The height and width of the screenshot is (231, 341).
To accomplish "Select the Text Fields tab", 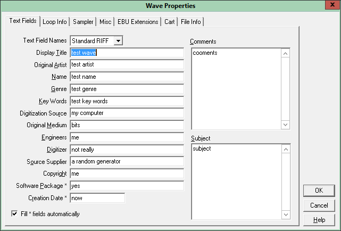I will click(x=23, y=21).
